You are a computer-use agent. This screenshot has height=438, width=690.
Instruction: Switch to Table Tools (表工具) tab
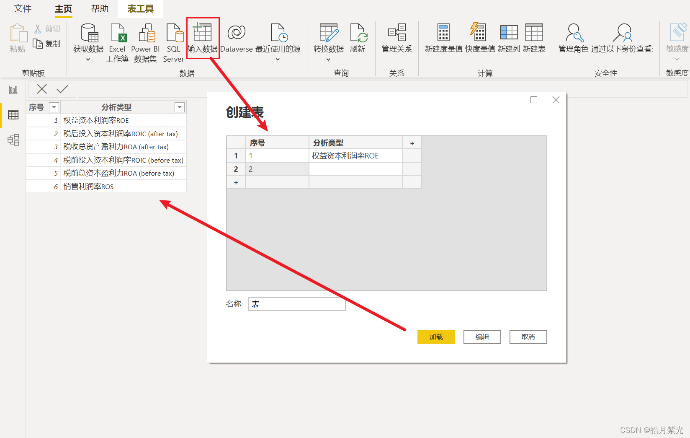point(141,9)
